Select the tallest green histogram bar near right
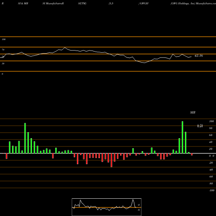 pos(182,137)
